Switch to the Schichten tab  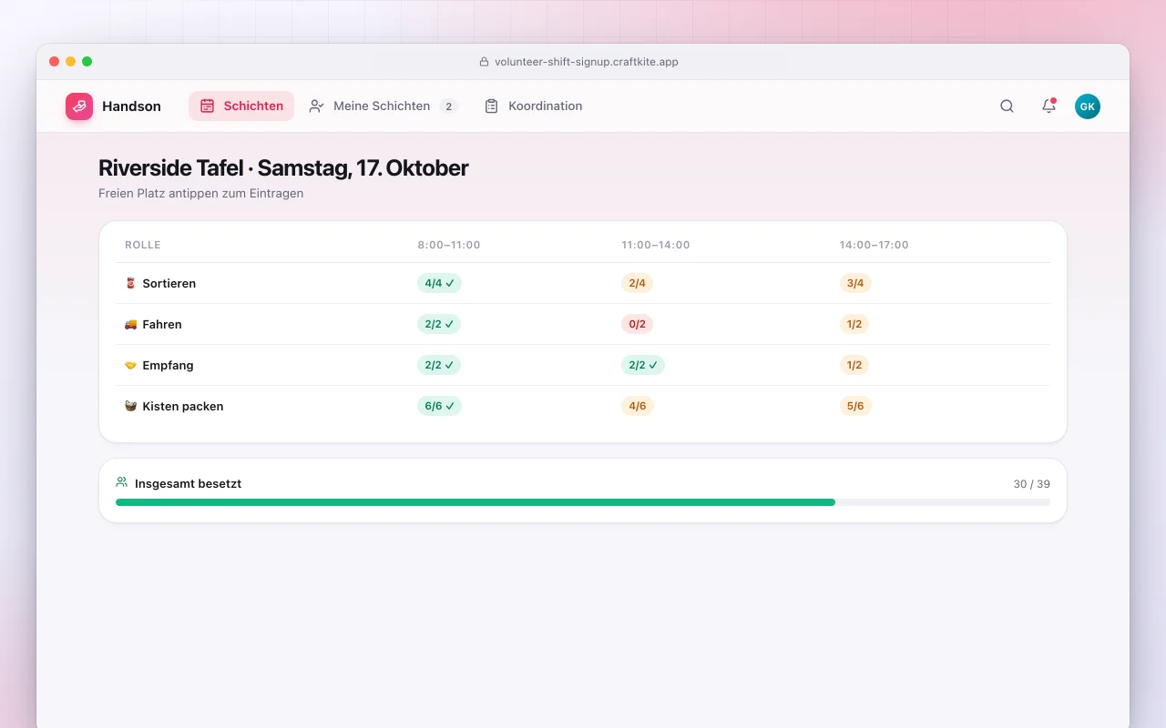[241, 106]
